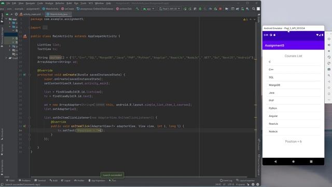Click the emulator sidebar home circle icon
Screen dimensions: 332x187
click(x=329, y=88)
